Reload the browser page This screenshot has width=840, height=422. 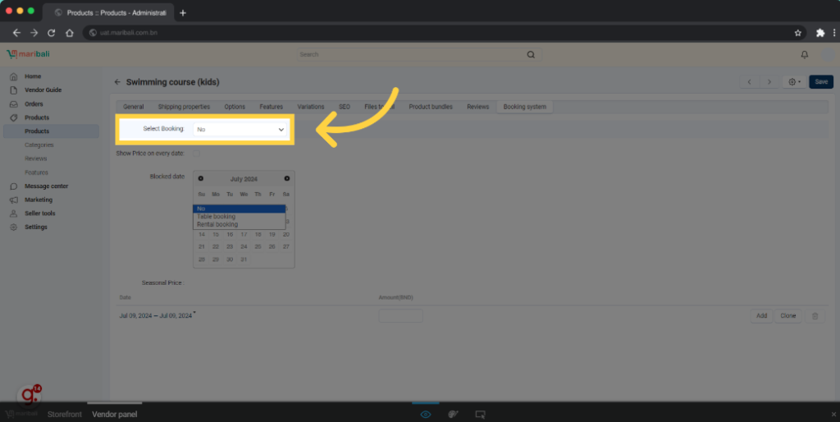point(52,33)
